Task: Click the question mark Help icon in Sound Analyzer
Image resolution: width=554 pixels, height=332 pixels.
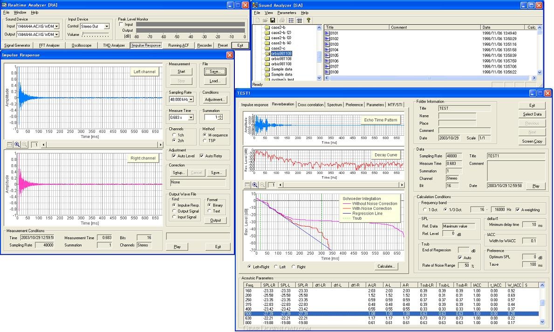Action: coord(308,21)
